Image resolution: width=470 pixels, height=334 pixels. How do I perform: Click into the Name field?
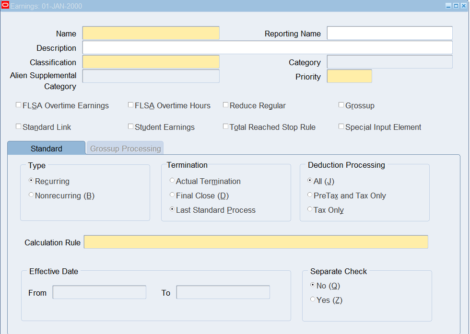tap(151, 33)
